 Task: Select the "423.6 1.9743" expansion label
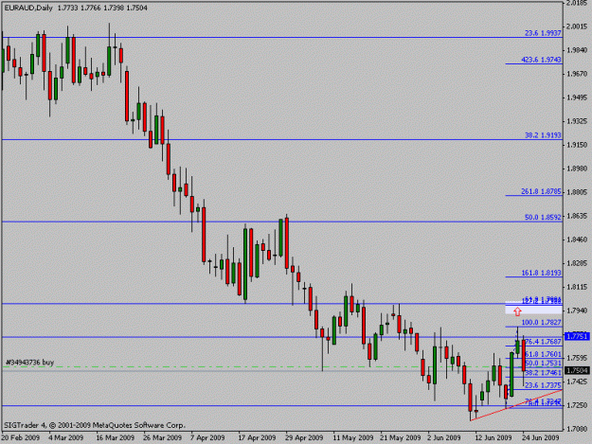pos(541,60)
